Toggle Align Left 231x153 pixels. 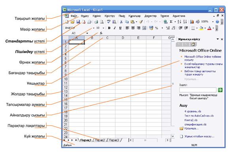coord(127,28)
